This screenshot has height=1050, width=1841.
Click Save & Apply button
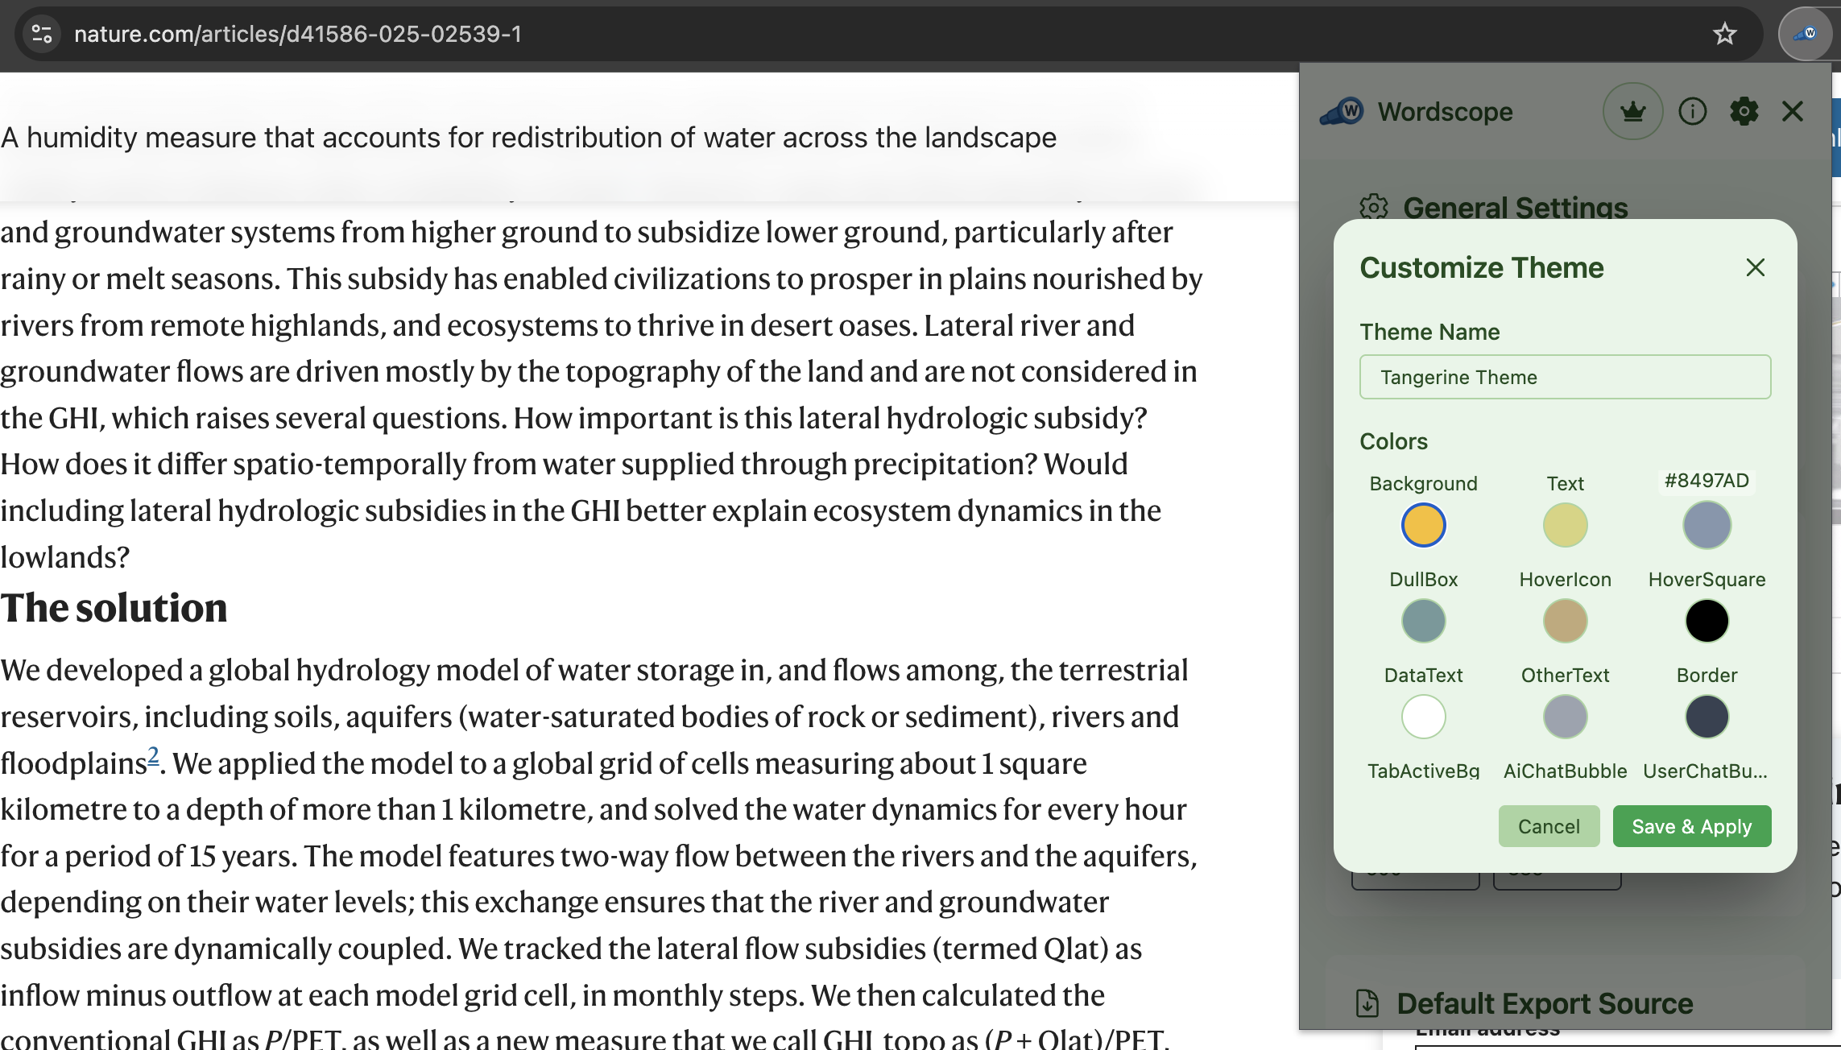coord(1691,826)
